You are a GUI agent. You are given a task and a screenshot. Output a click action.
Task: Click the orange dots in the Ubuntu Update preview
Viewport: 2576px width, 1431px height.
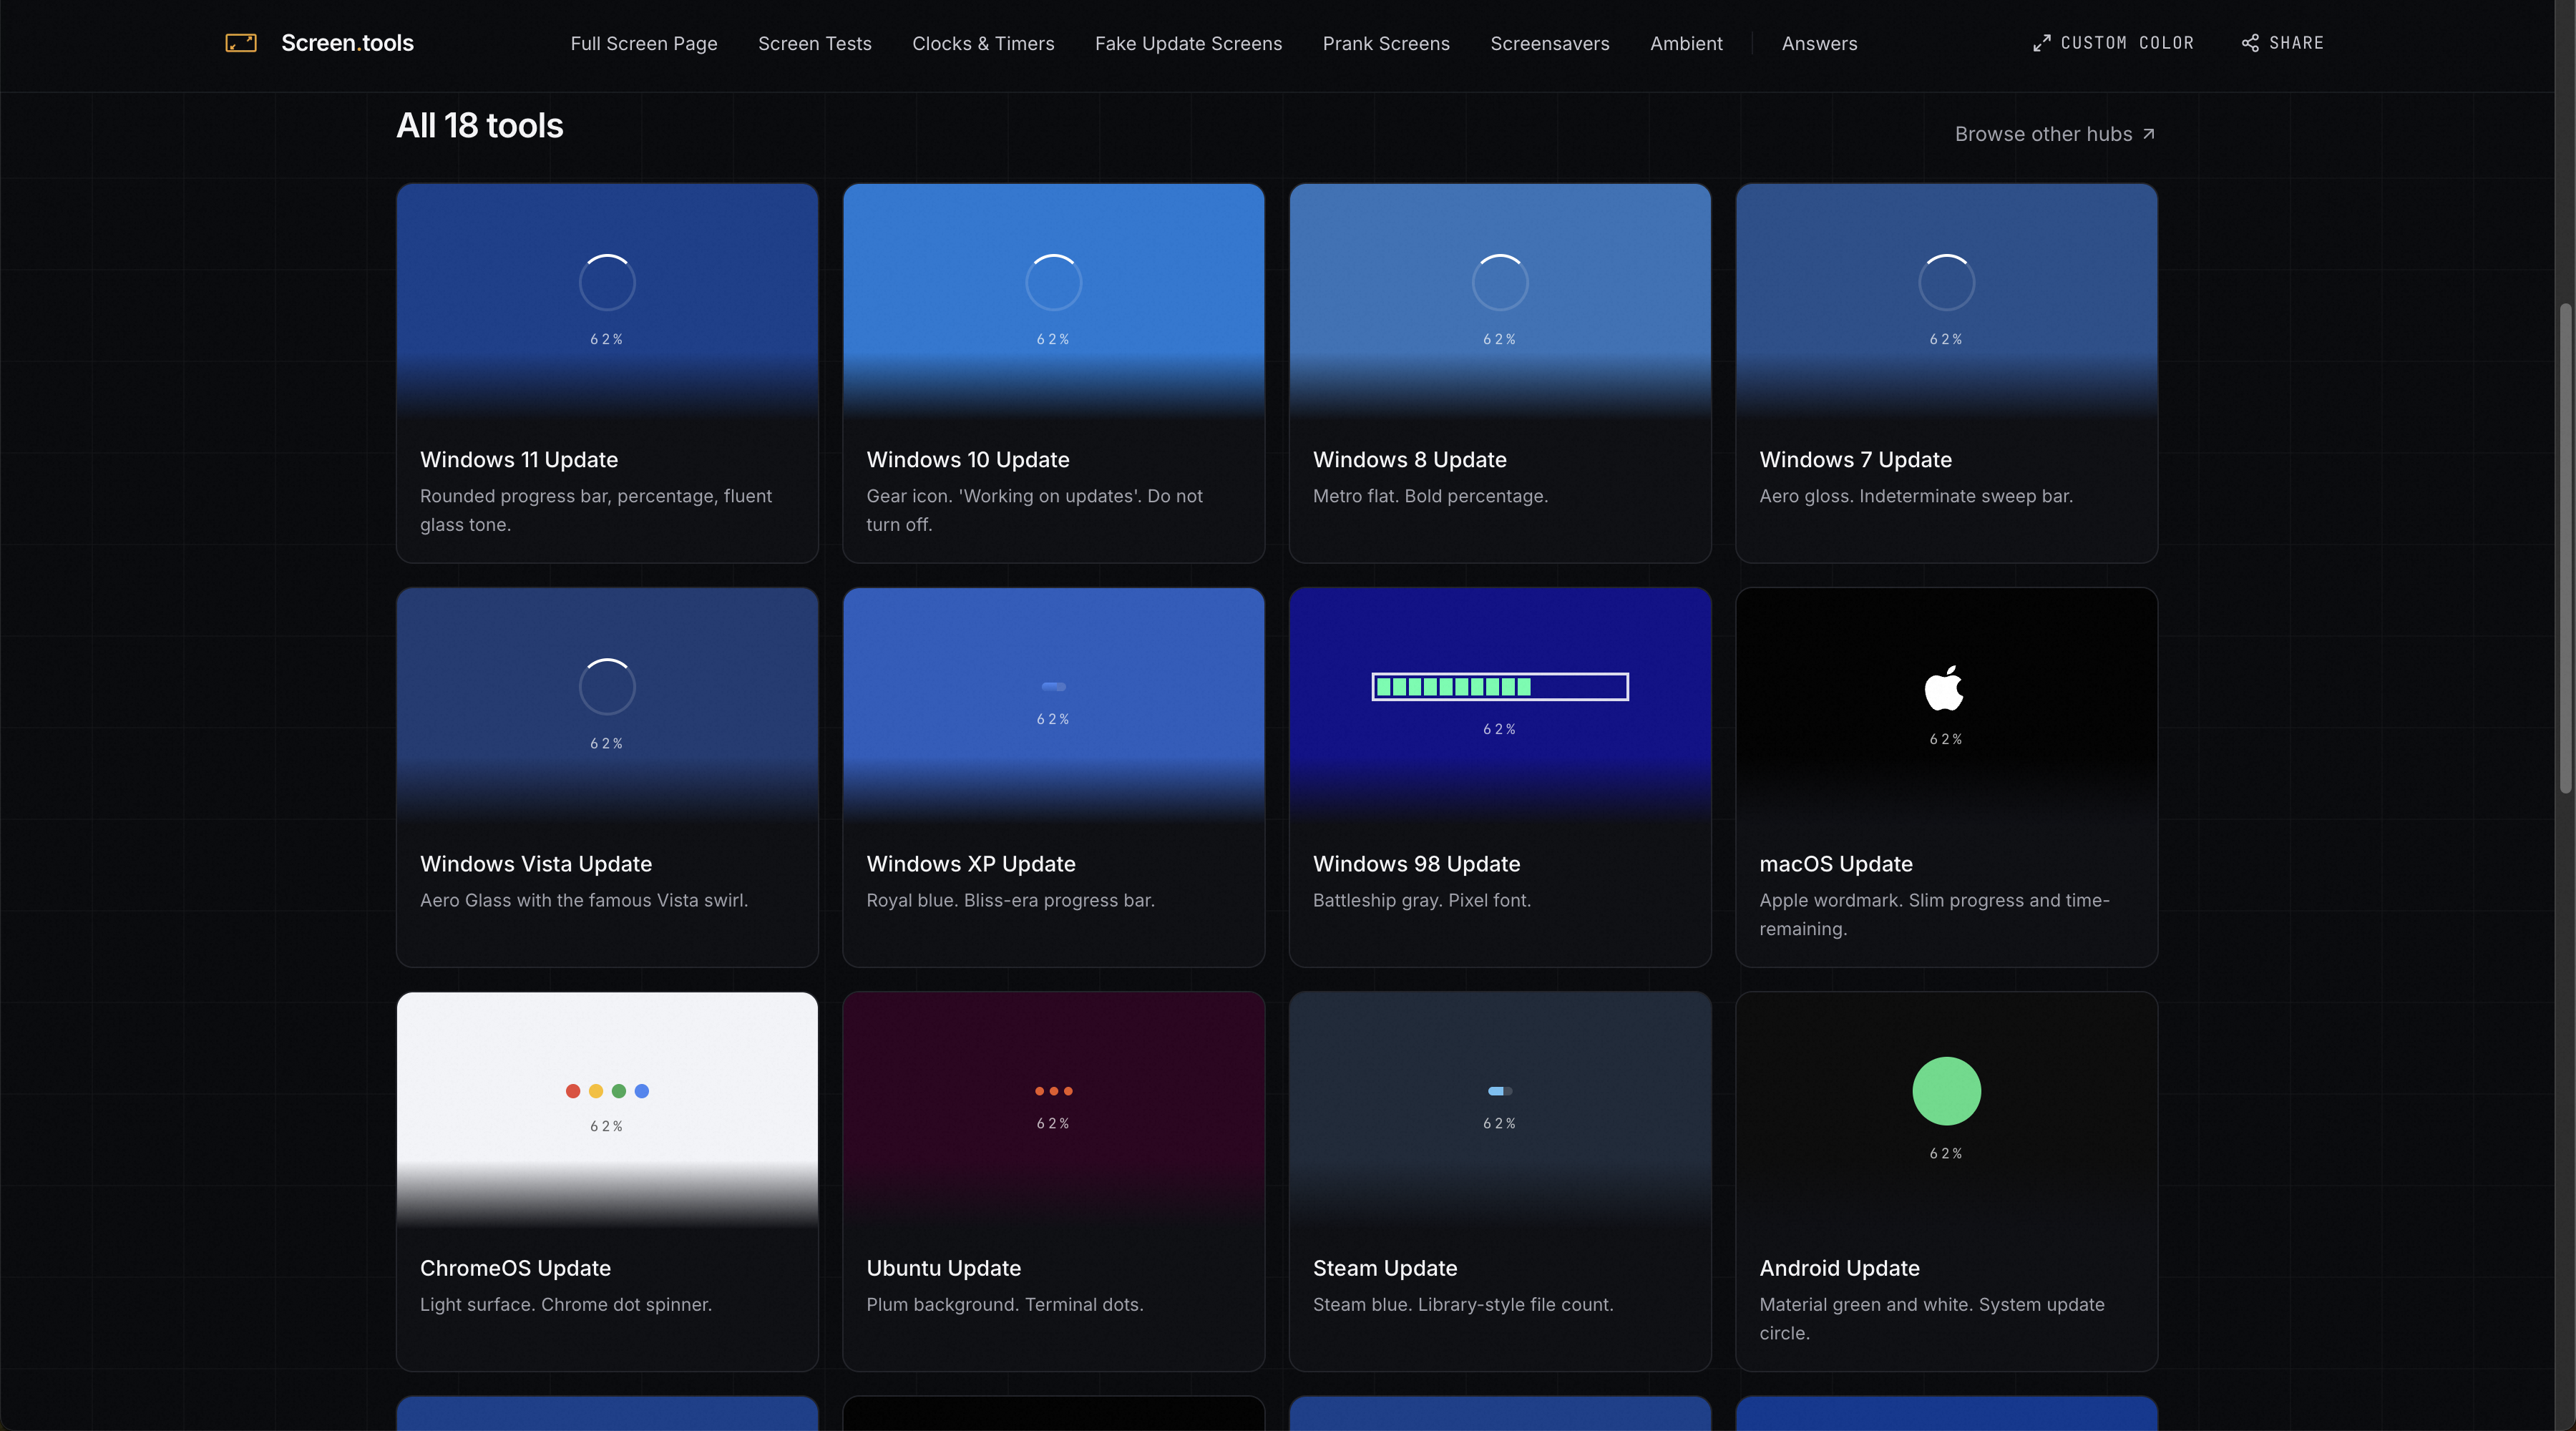click(1053, 1091)
